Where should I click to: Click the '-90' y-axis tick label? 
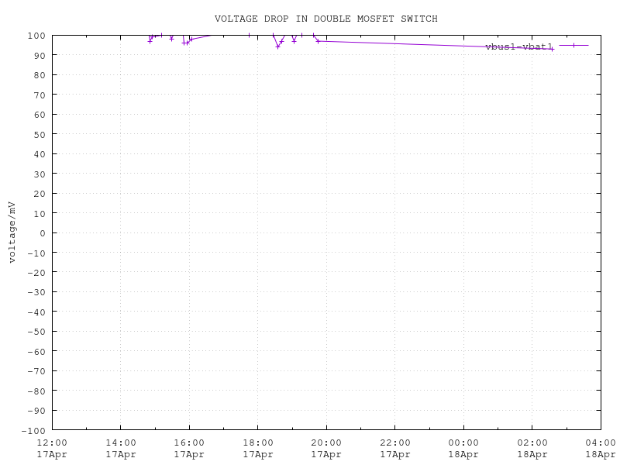click(x=36, y=411)
